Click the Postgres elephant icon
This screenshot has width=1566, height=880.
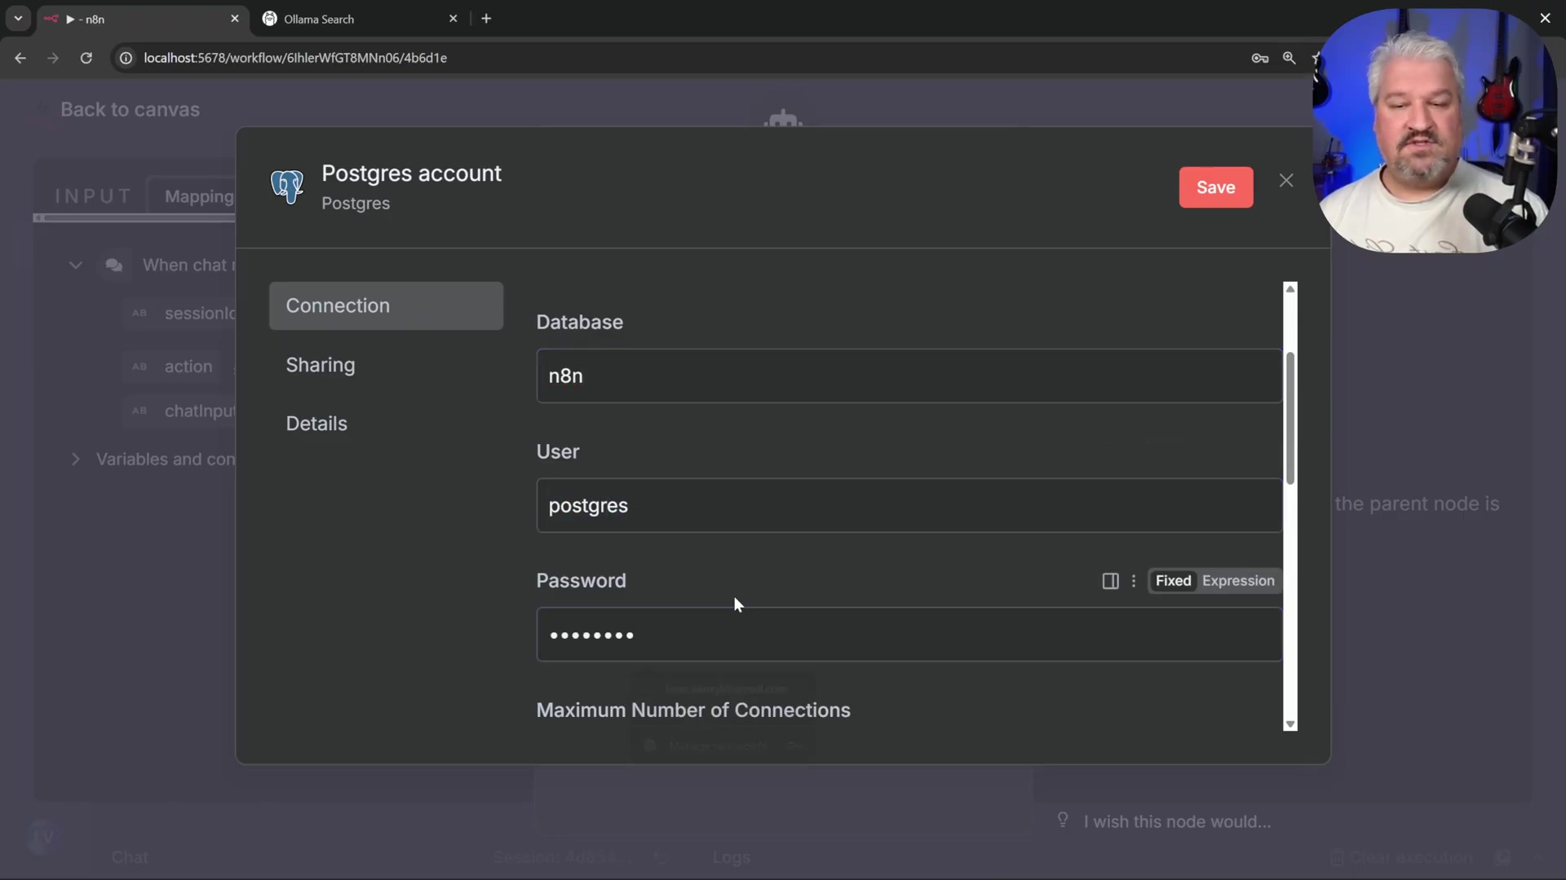[287, 187]
